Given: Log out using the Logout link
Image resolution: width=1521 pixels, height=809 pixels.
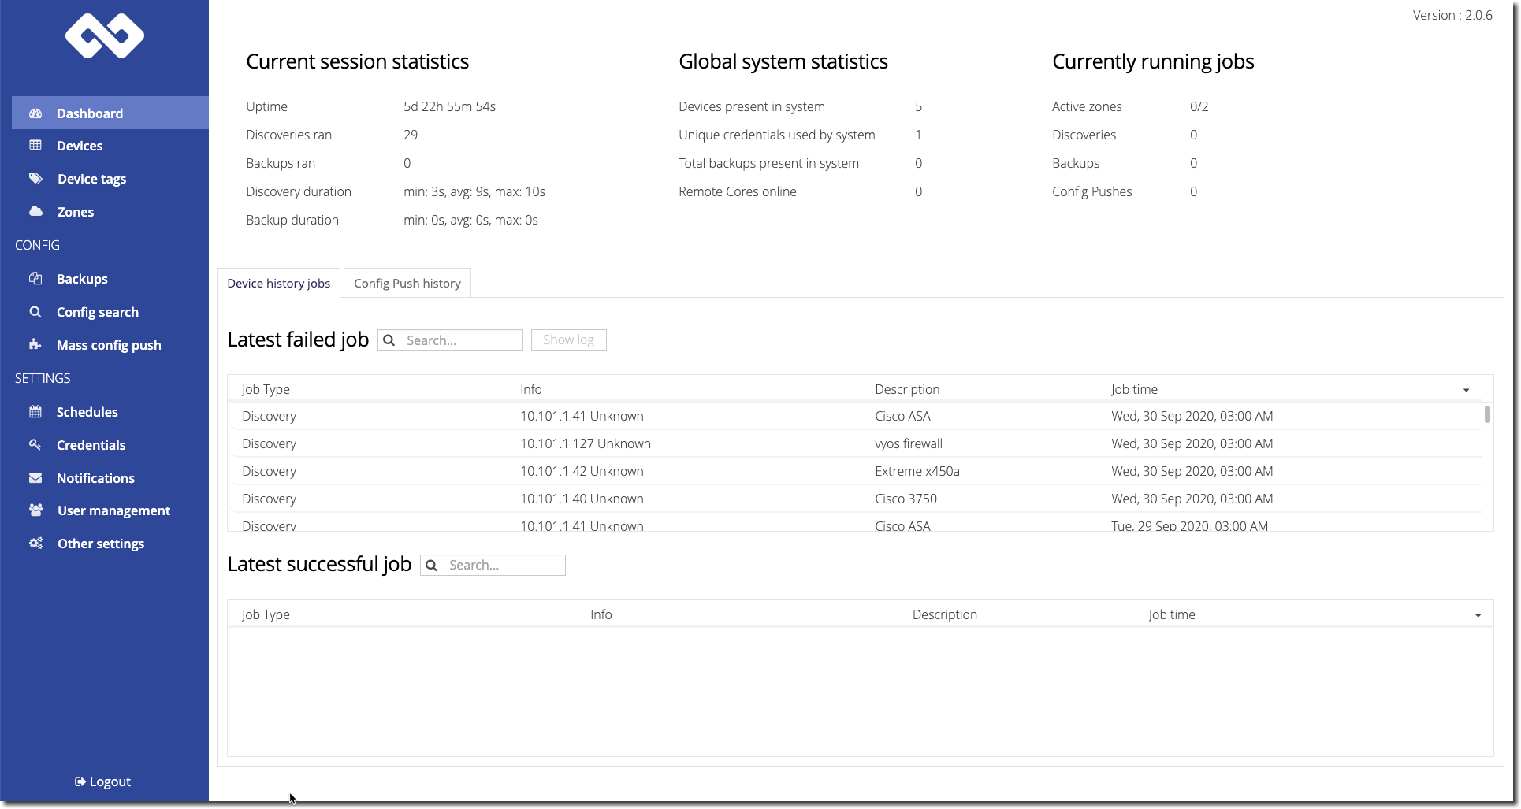Looking at the screenshot, I should tap(103, 781).
